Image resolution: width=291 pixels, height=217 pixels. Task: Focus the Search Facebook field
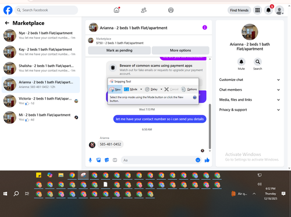click(x=46, y=10)
